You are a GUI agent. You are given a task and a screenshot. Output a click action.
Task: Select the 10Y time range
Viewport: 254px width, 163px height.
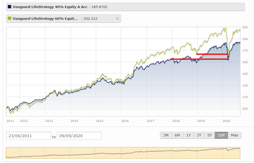[222, 135]
